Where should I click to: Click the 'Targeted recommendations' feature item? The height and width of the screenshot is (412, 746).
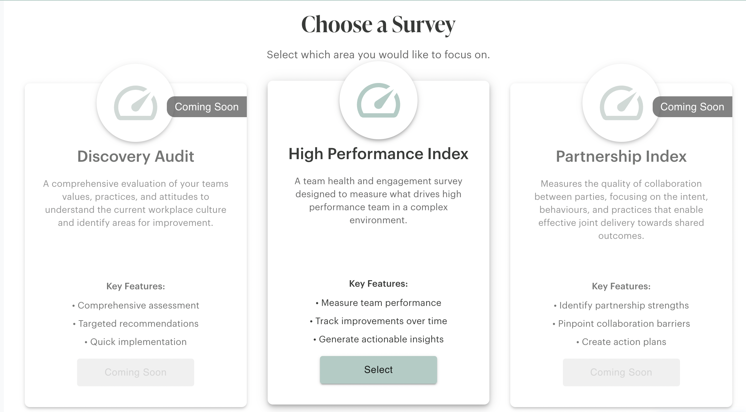click(x=136, y=323)
